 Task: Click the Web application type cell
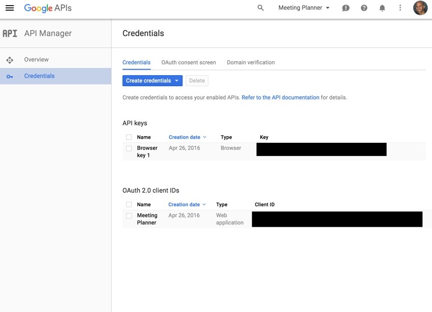click(x=230, y=219)
